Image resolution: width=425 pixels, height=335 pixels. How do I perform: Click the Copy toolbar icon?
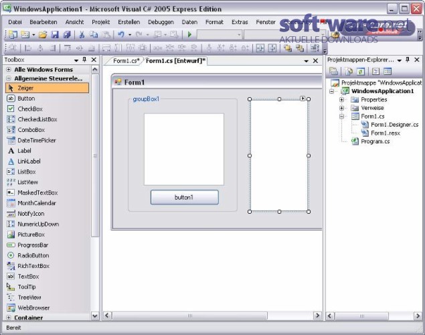(94, 35)
